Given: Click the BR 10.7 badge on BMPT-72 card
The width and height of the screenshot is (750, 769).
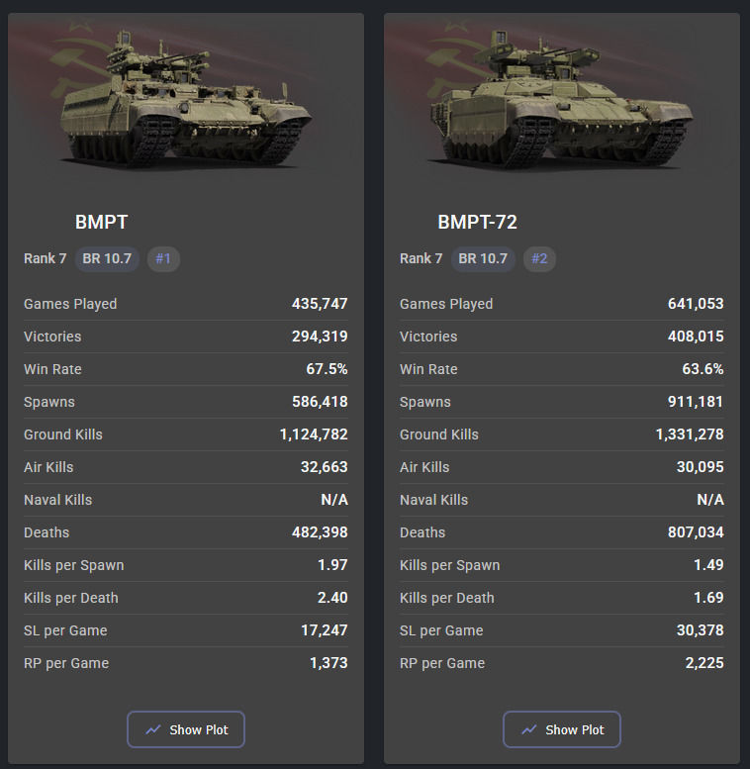Looking at the screenshot, I should tap(483, 259).
